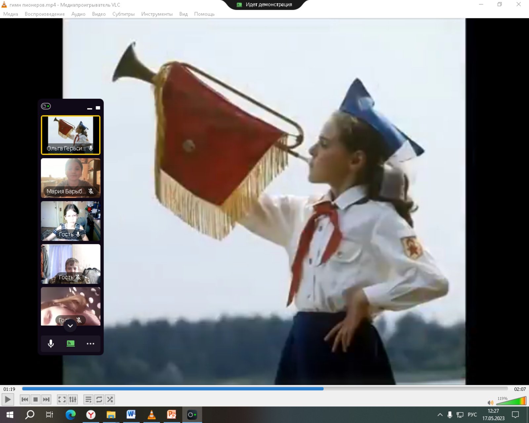Expand the participant list chevron

70,326
